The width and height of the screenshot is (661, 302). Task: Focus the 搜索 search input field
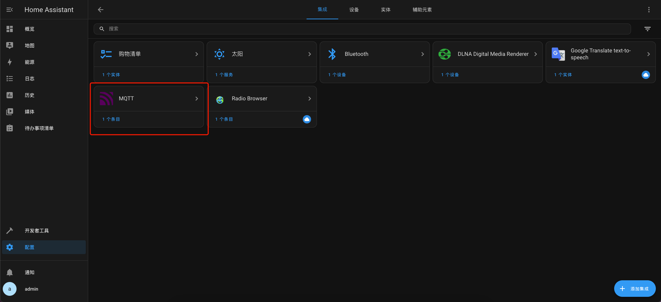tap(362, 29)
